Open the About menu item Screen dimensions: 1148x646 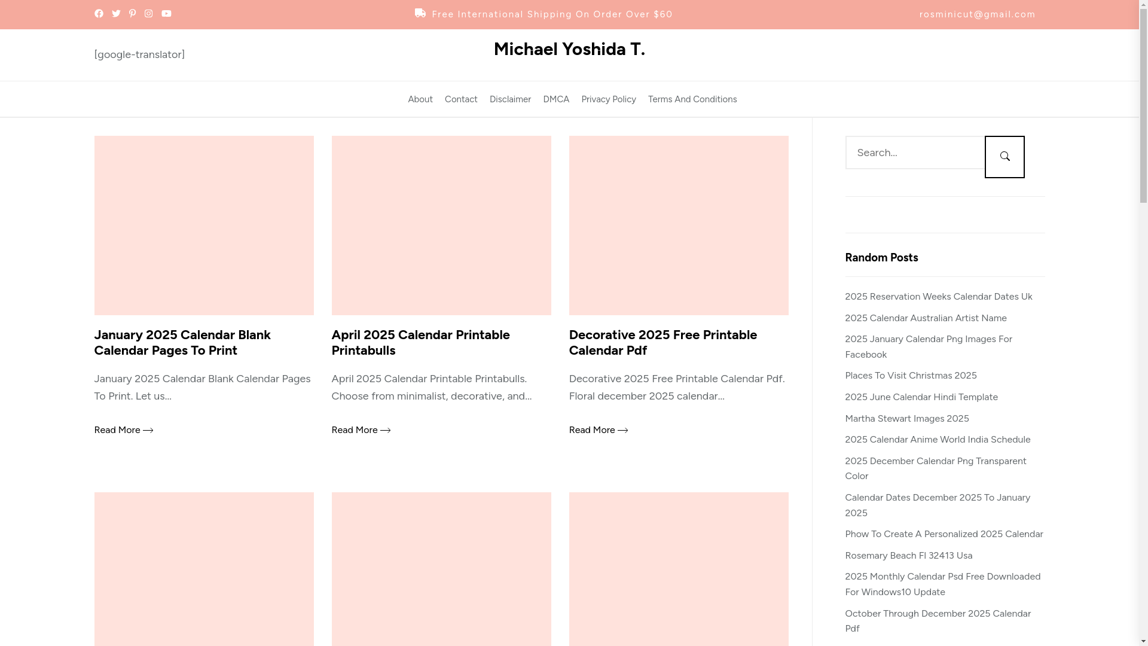420,99
